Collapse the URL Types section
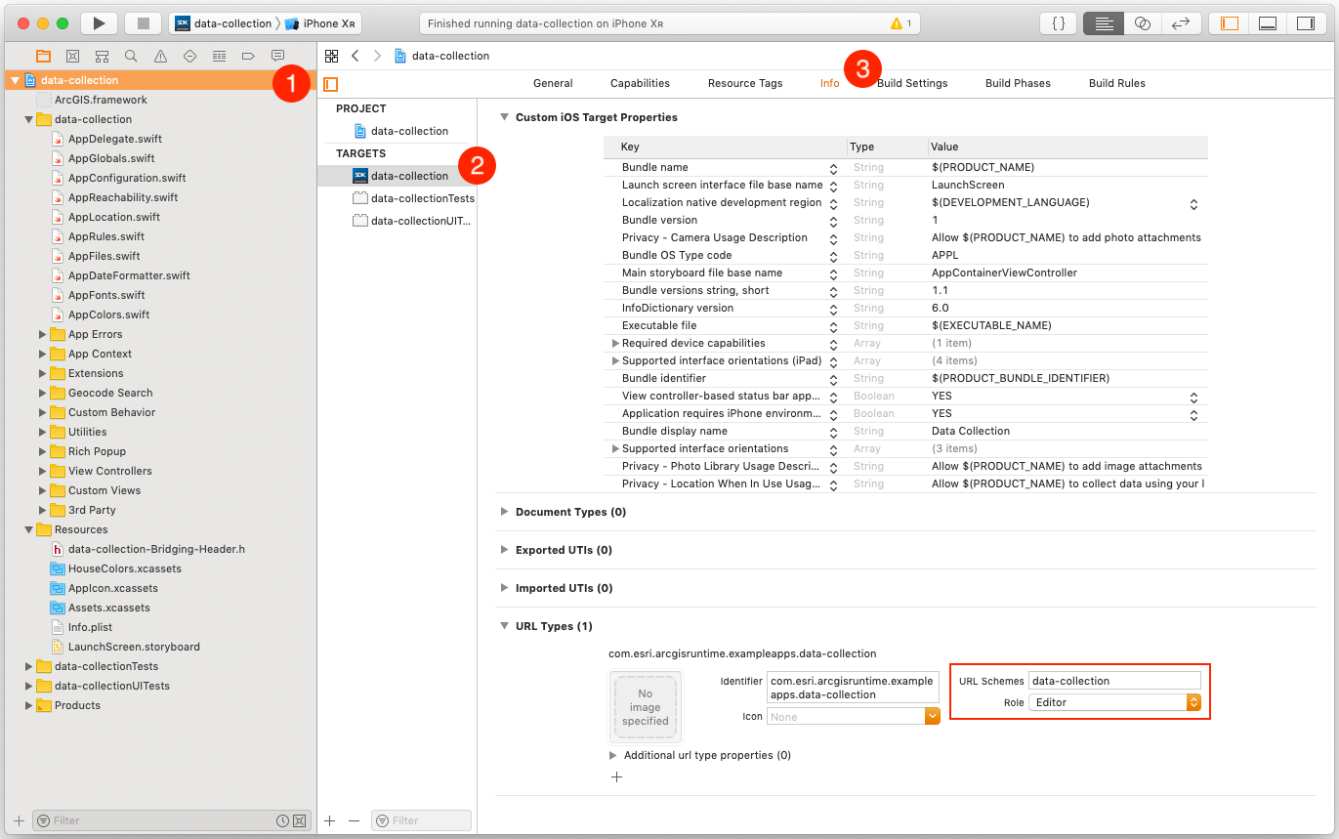1339x839 pixels. click(504, 626)
